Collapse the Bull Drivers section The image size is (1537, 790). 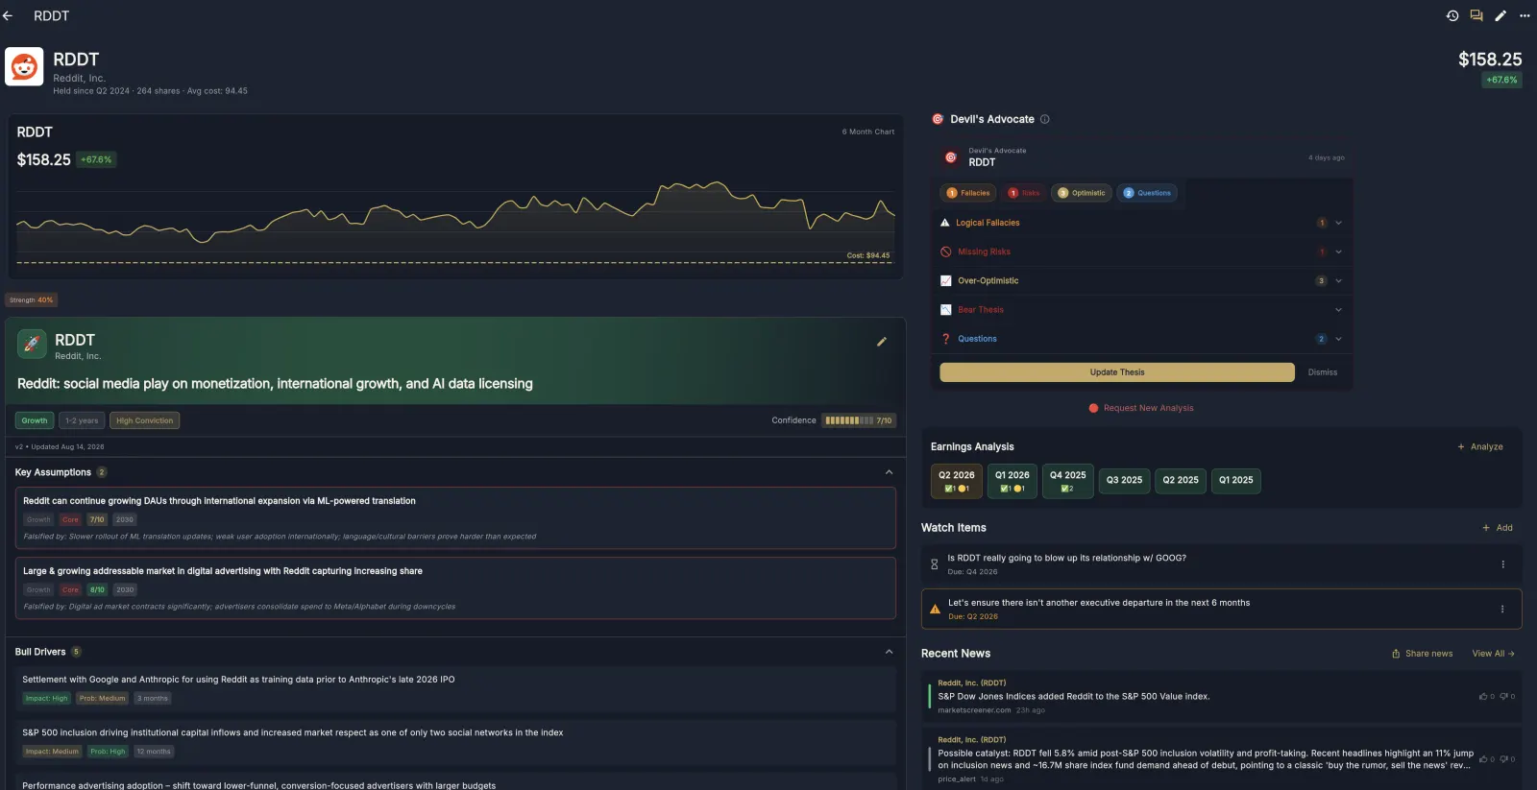(890, 652)
